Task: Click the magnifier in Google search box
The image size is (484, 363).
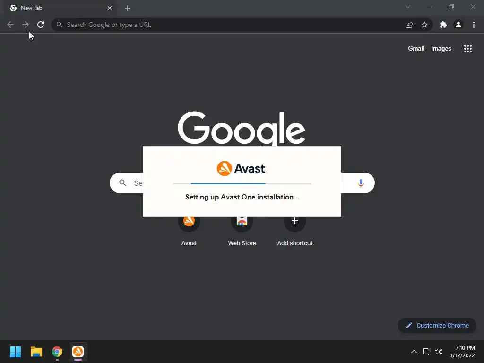Action: click(123, 183)
